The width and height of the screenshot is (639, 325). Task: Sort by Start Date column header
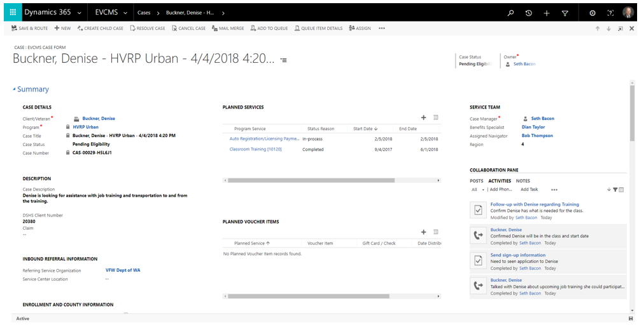pos(365,129)
